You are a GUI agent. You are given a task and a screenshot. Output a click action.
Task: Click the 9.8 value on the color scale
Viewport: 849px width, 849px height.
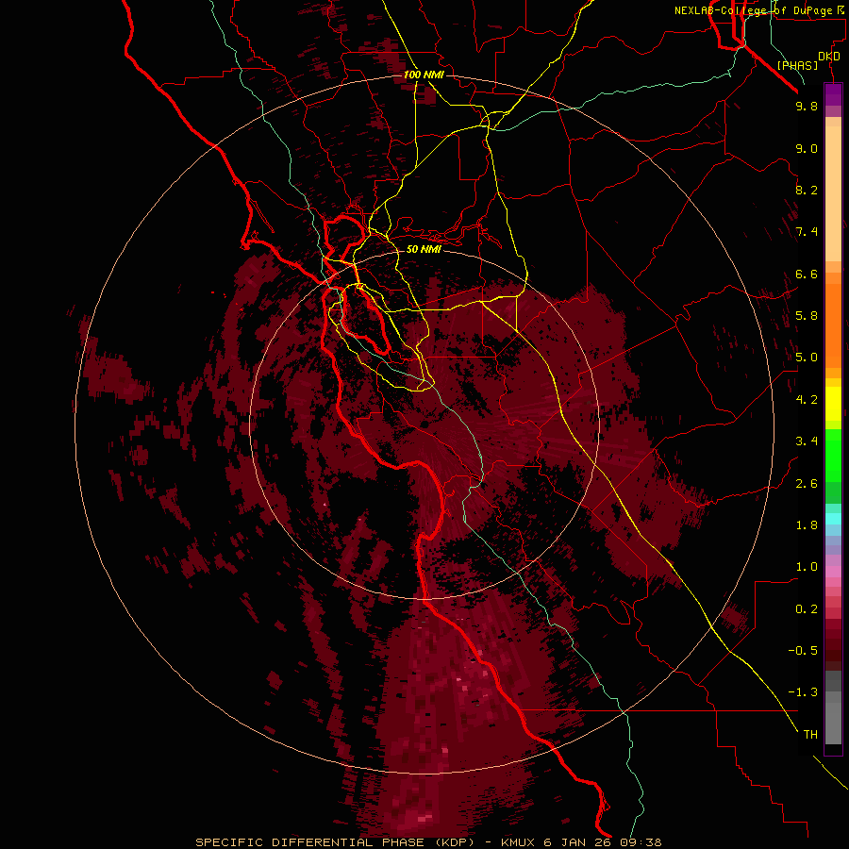(x=807, y=106)
